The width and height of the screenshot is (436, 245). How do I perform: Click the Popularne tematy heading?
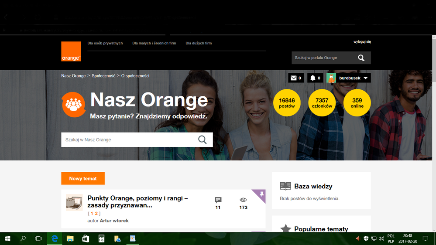pos(321,229)
